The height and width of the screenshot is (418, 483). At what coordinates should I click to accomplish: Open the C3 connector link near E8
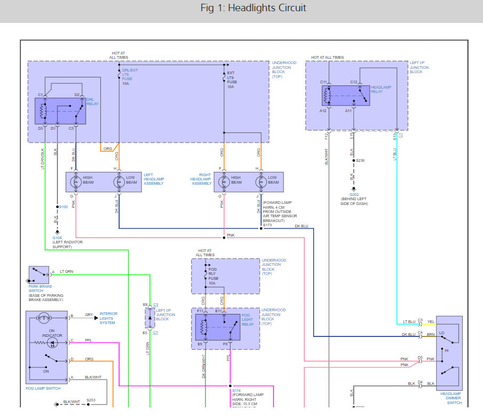tap(156, 305)
